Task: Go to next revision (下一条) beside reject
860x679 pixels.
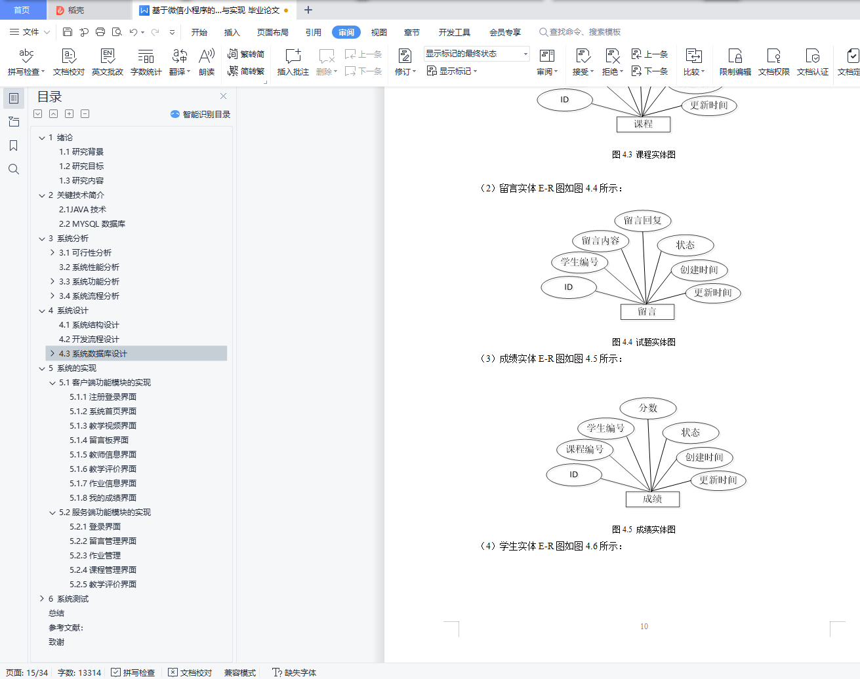Action: click(650, 71)
